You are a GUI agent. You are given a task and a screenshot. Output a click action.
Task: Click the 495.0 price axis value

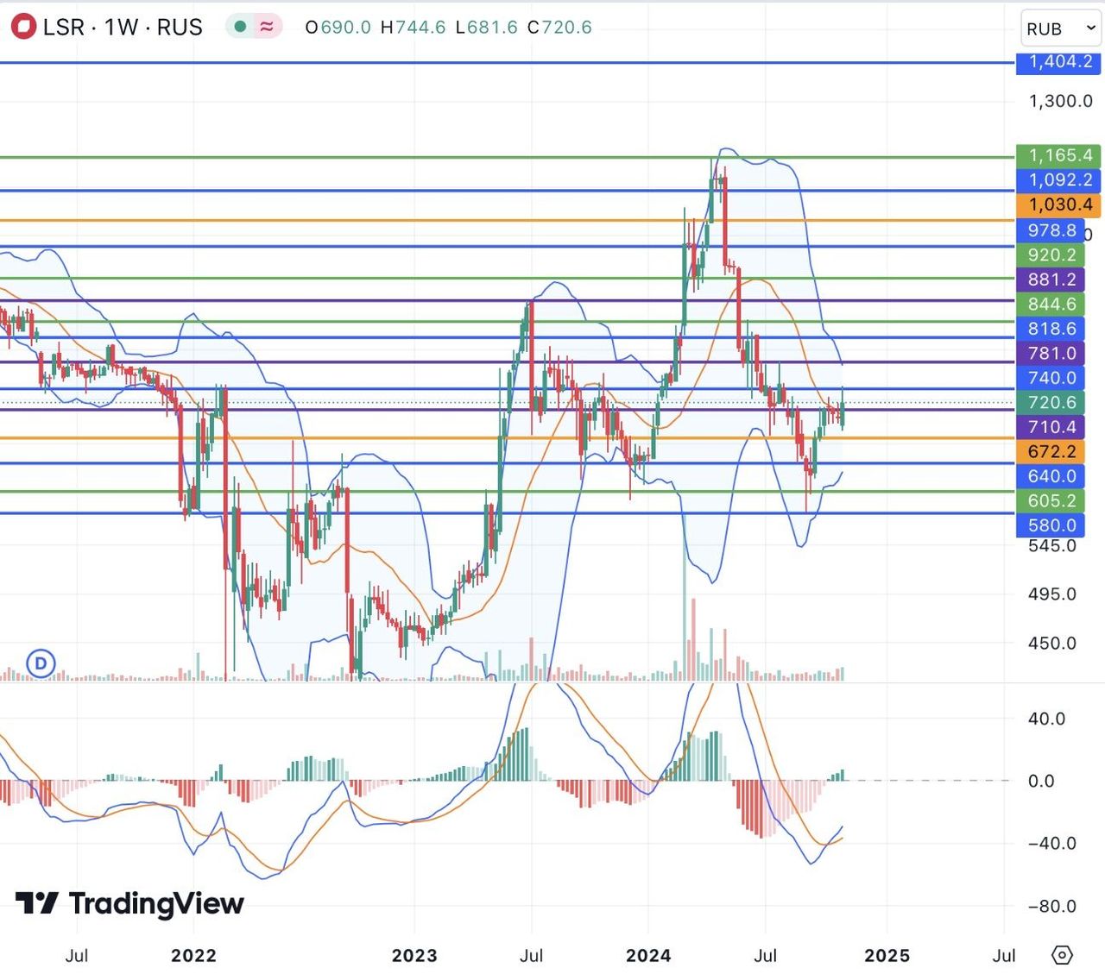click(x=1052, y=594)
